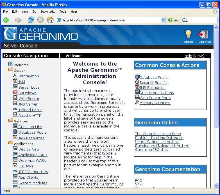The height and width of the screenshot is (195, 220).
Task: Click the computer icon beside Web Server Ports
Action: tap(137, 97)
